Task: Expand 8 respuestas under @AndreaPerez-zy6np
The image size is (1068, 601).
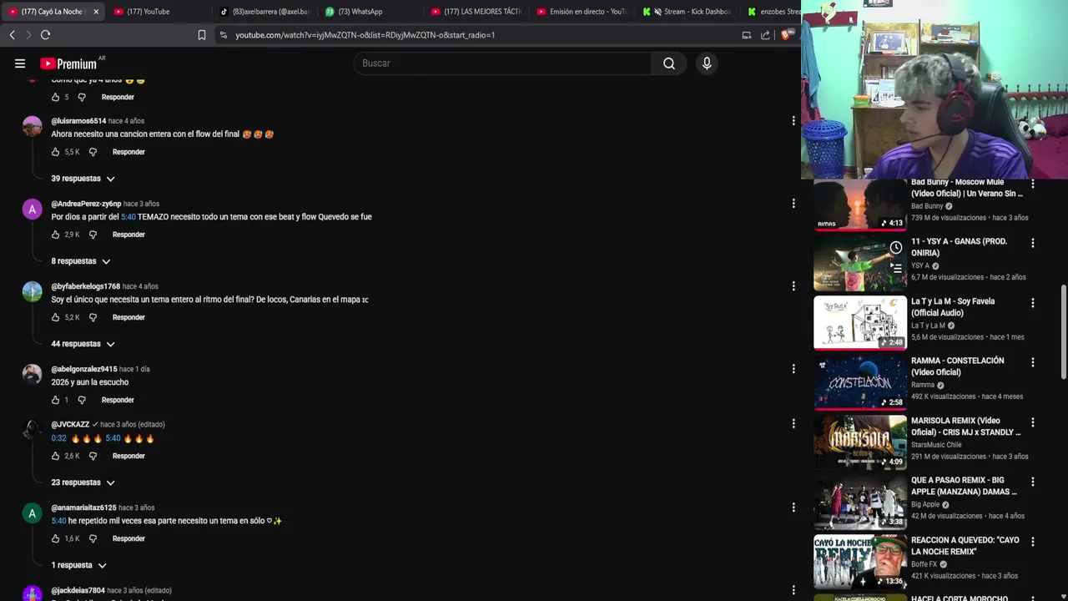Action: [x=81, y=261]
